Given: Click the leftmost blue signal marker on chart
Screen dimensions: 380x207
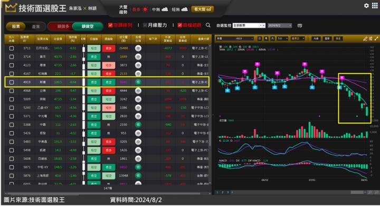Looking at the screenshot, I should (227, 90).
